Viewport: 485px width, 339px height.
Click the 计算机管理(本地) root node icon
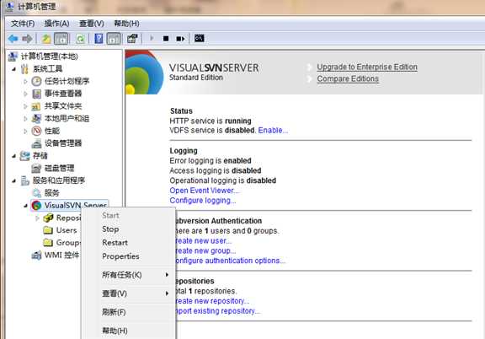[x=13, y=56]
